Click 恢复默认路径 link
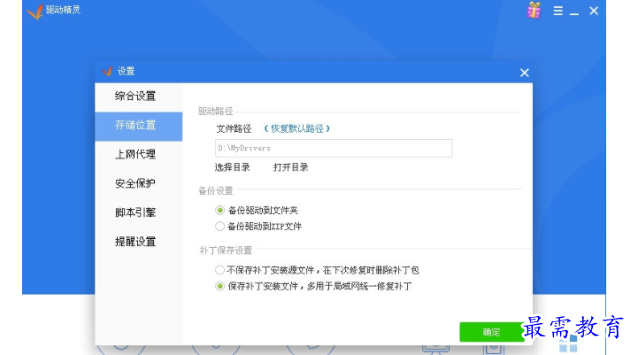 (x=297, y=128)
